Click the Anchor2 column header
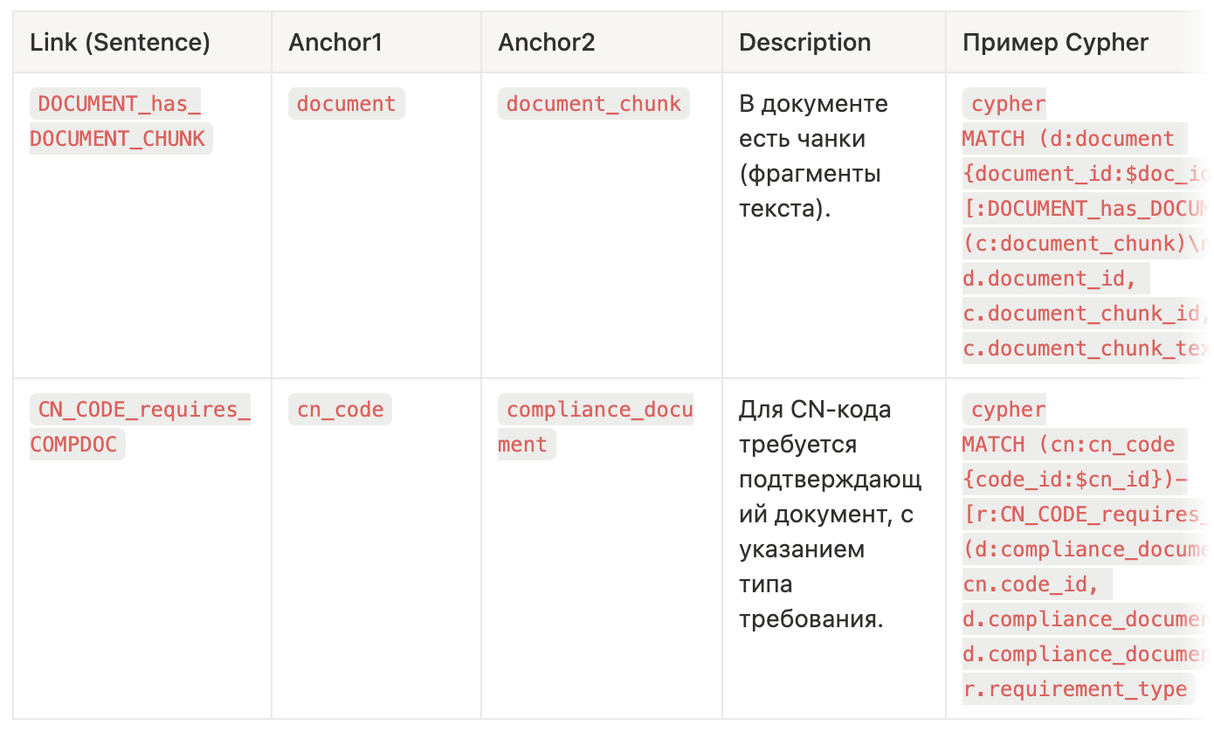1214x732 pixels. pyautogui.click(x=547, y=42)
